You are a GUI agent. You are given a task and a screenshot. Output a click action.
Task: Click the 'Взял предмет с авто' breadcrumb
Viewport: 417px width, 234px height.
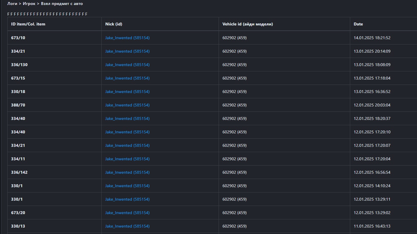62,4
